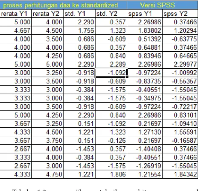Select the cell with value 1.20294
Screen dimensions: 198x191
(x=180, y=30)
